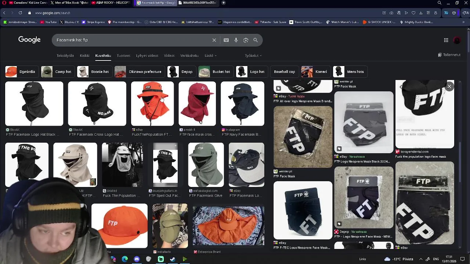This screenshot has width=470, height=264.
Task: Open the orange eBay FuckThePopulation hat image
Action: tap(152, 104)
